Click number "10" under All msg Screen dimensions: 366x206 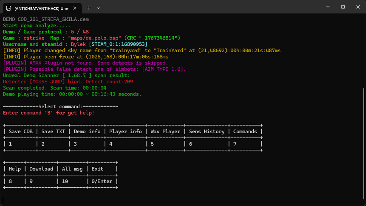pos(65,181)
